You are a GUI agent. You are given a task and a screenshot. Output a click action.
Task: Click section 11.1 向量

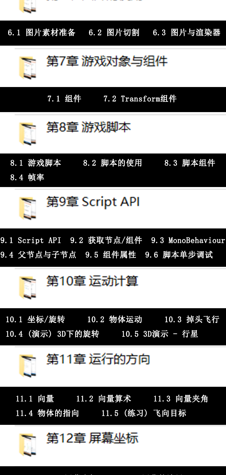click(35, 399)
